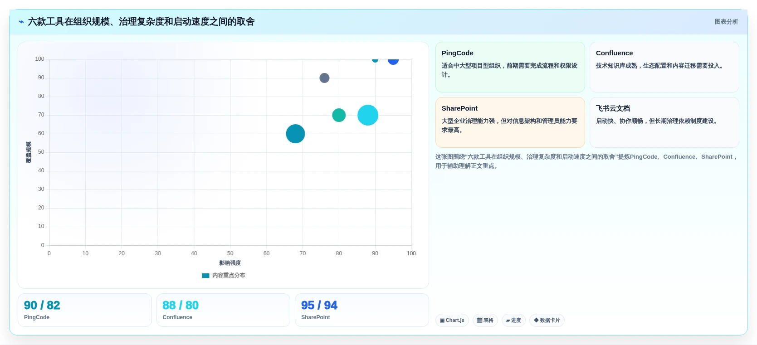
Task: Open the PingCode description card
Action: pos(510,67)
